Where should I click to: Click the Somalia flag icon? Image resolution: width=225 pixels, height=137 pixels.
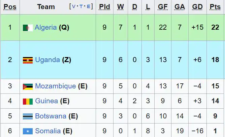tap(28, 131)
